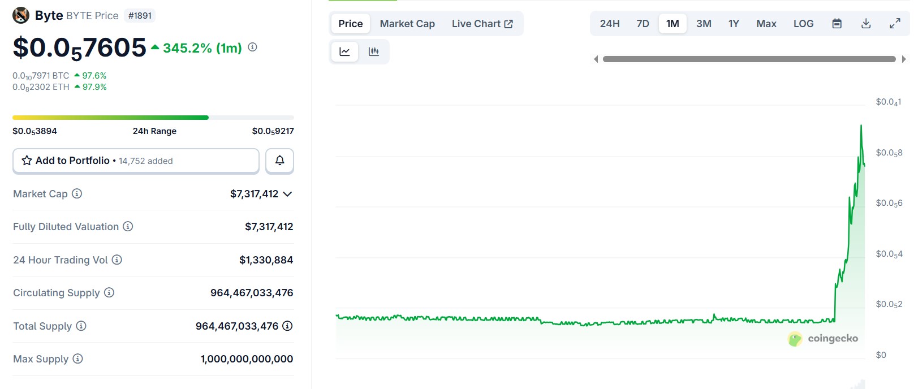Click the Market Cap info icon
This screenshot has height=389, width=914.
coord(77,194)
